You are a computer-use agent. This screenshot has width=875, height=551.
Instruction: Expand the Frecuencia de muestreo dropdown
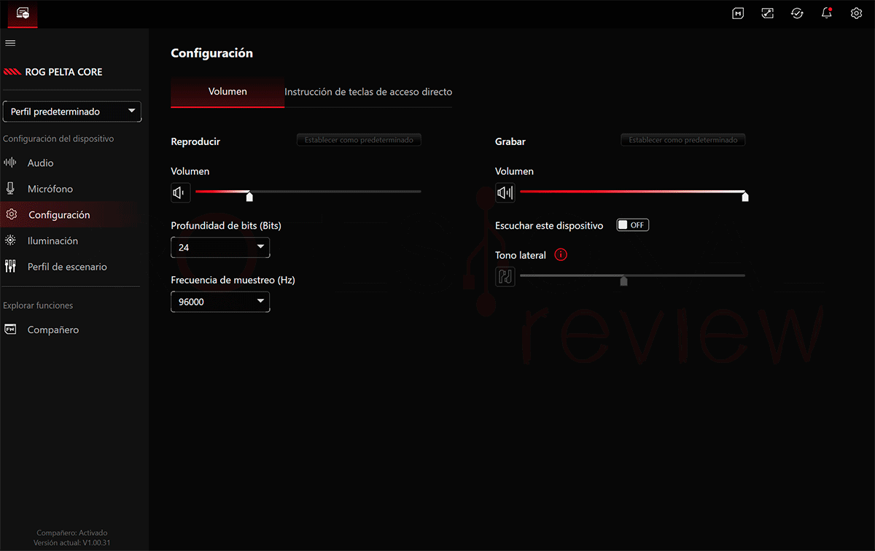tap(220, 302)
